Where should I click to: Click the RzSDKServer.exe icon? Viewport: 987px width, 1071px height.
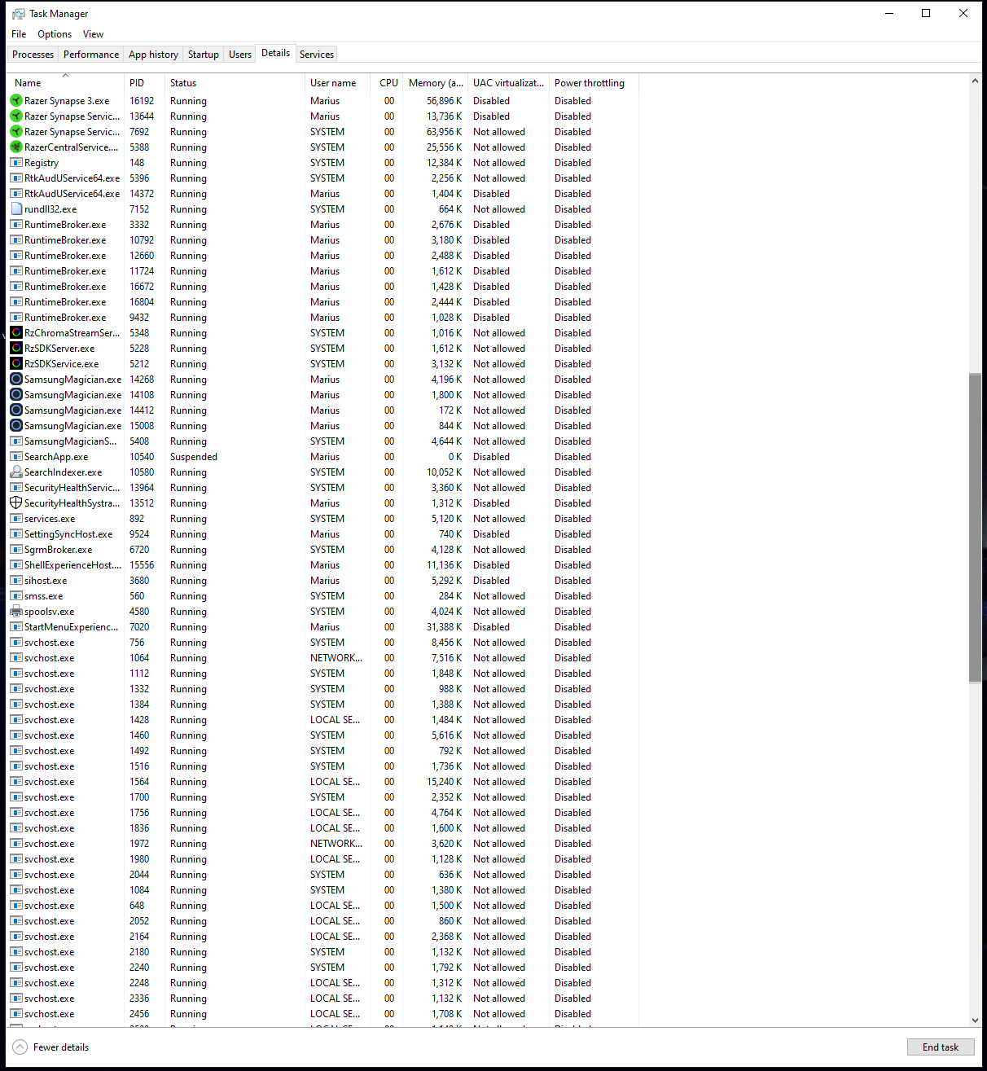[x=16, y=349]
